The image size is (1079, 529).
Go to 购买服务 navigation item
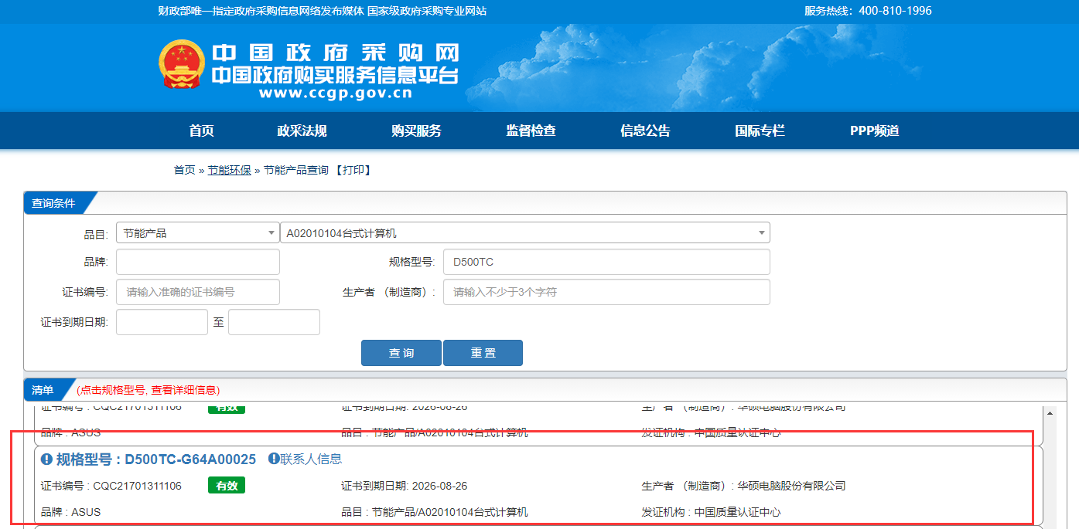click(x=416, y=131)
